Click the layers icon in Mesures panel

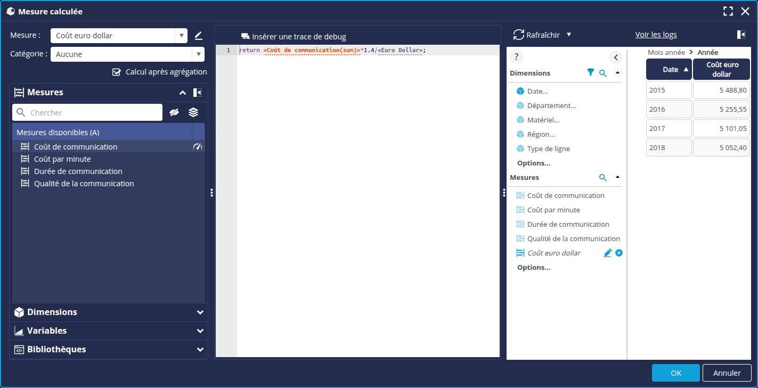(193, 112)
